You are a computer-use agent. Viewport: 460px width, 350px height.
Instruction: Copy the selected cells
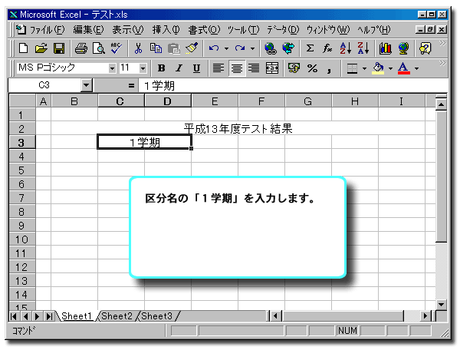point(156,48)
